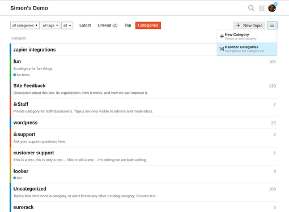Expand the all tags dropdown

50,25
